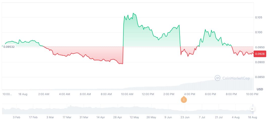Select 4 Aug on the navigator timeline
The image size is (270, 120).
(235, 117)
